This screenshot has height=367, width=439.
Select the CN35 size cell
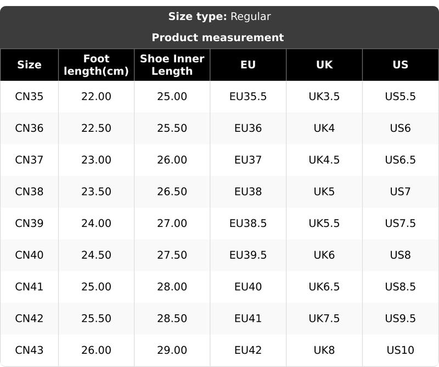pyautogui.click(x=29, y=97)
